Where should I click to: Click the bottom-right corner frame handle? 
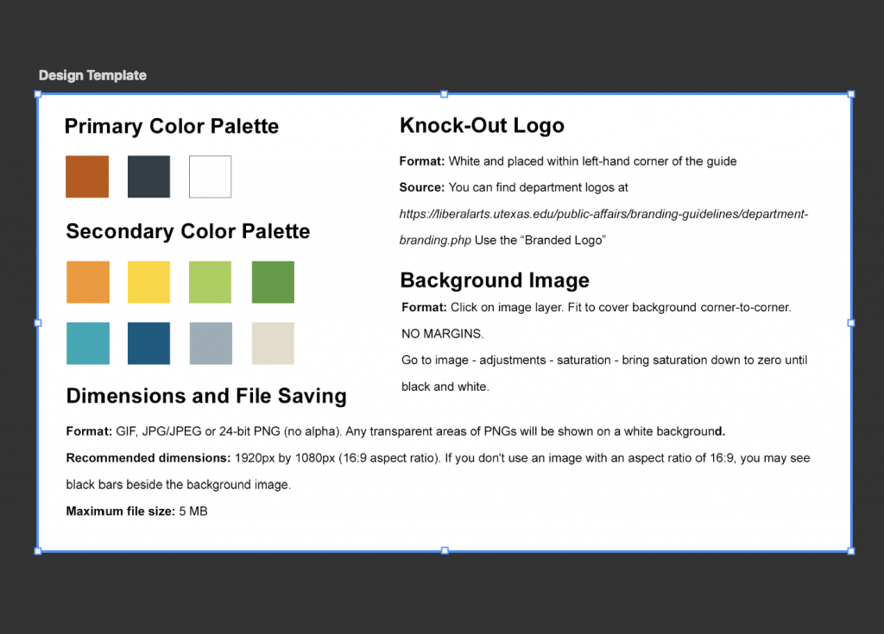coord(851,550)
